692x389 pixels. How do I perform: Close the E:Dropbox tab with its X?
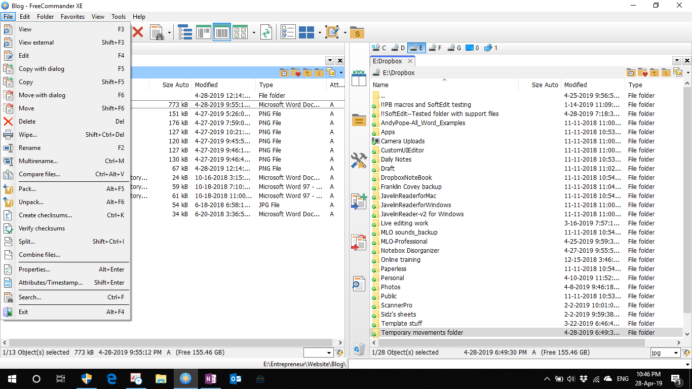[410, 61]
